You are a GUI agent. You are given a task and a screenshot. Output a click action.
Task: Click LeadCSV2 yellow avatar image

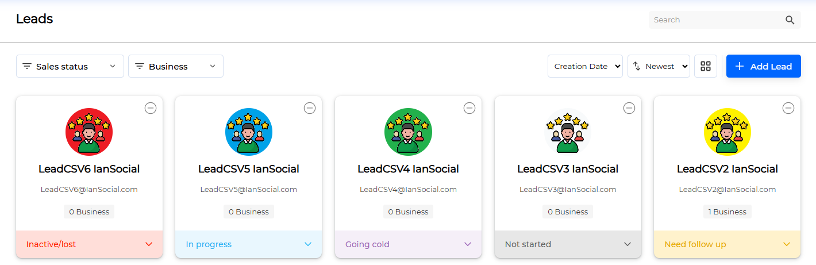(728, 132)
